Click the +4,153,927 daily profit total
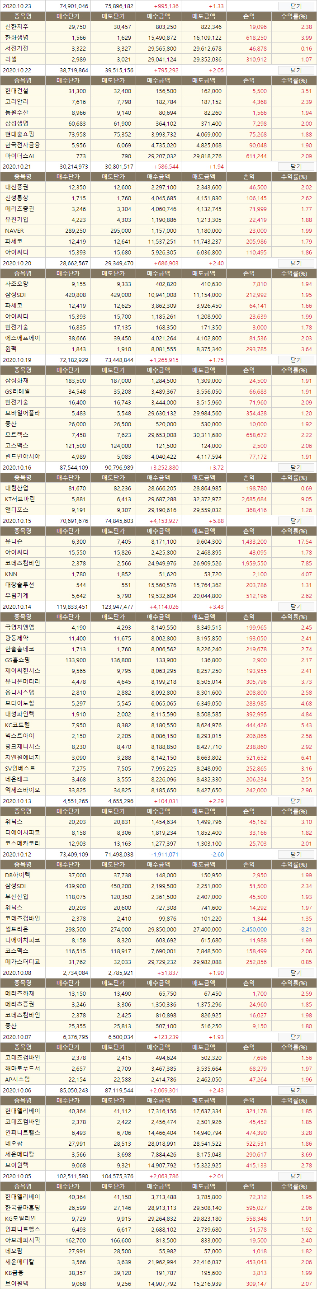317x1289 pixels. (164, 521)
